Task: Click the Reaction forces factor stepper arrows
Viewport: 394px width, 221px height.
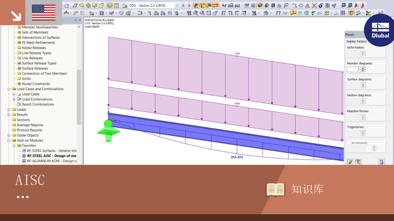Action: (363, 117)
